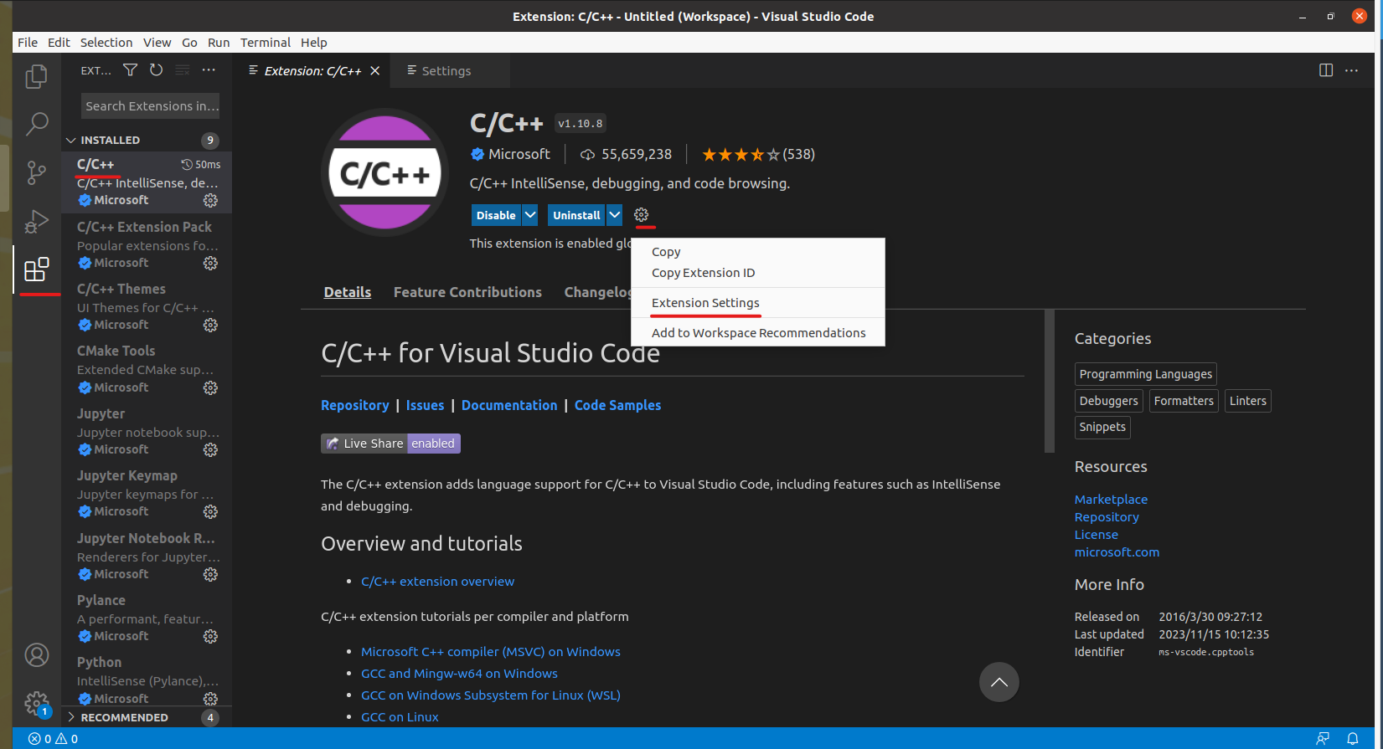Switch to the Details tab
This screenshot has width=1383, height=749.
[348, 292]
